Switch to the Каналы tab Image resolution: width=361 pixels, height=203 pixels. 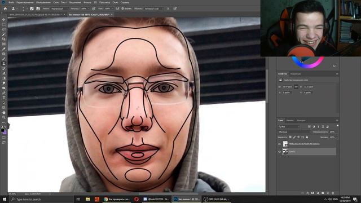click(x=290, y=120)
